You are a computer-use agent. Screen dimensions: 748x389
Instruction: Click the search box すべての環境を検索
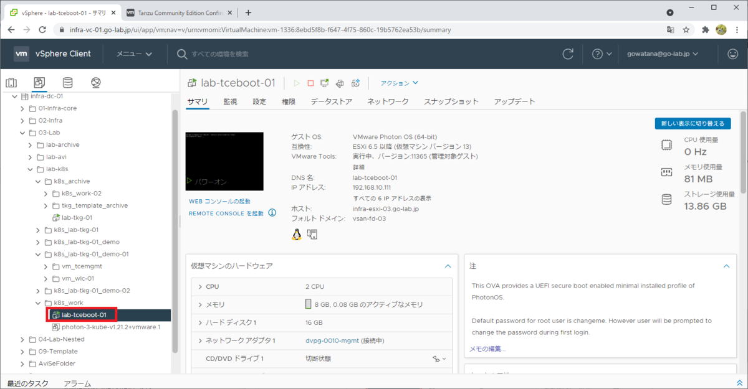point(220,54)
